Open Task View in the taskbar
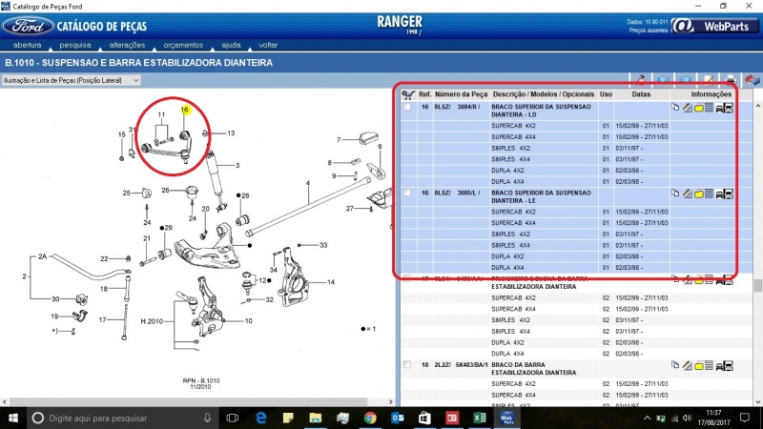 [232, 418]
